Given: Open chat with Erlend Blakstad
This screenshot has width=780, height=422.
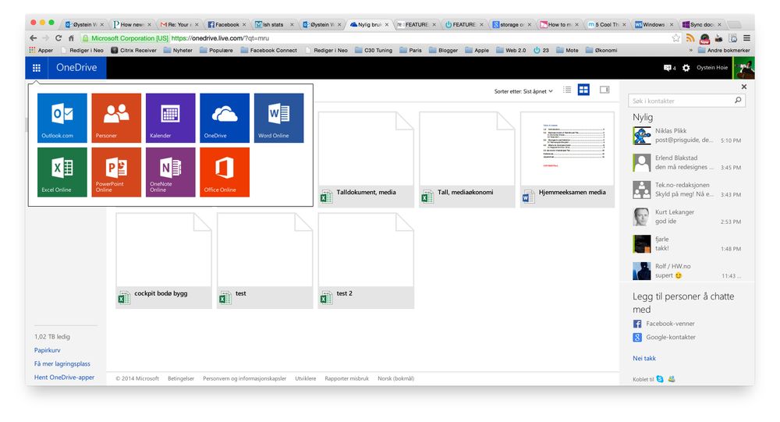Looking at the screenshot, I should (x=687, y=162).
